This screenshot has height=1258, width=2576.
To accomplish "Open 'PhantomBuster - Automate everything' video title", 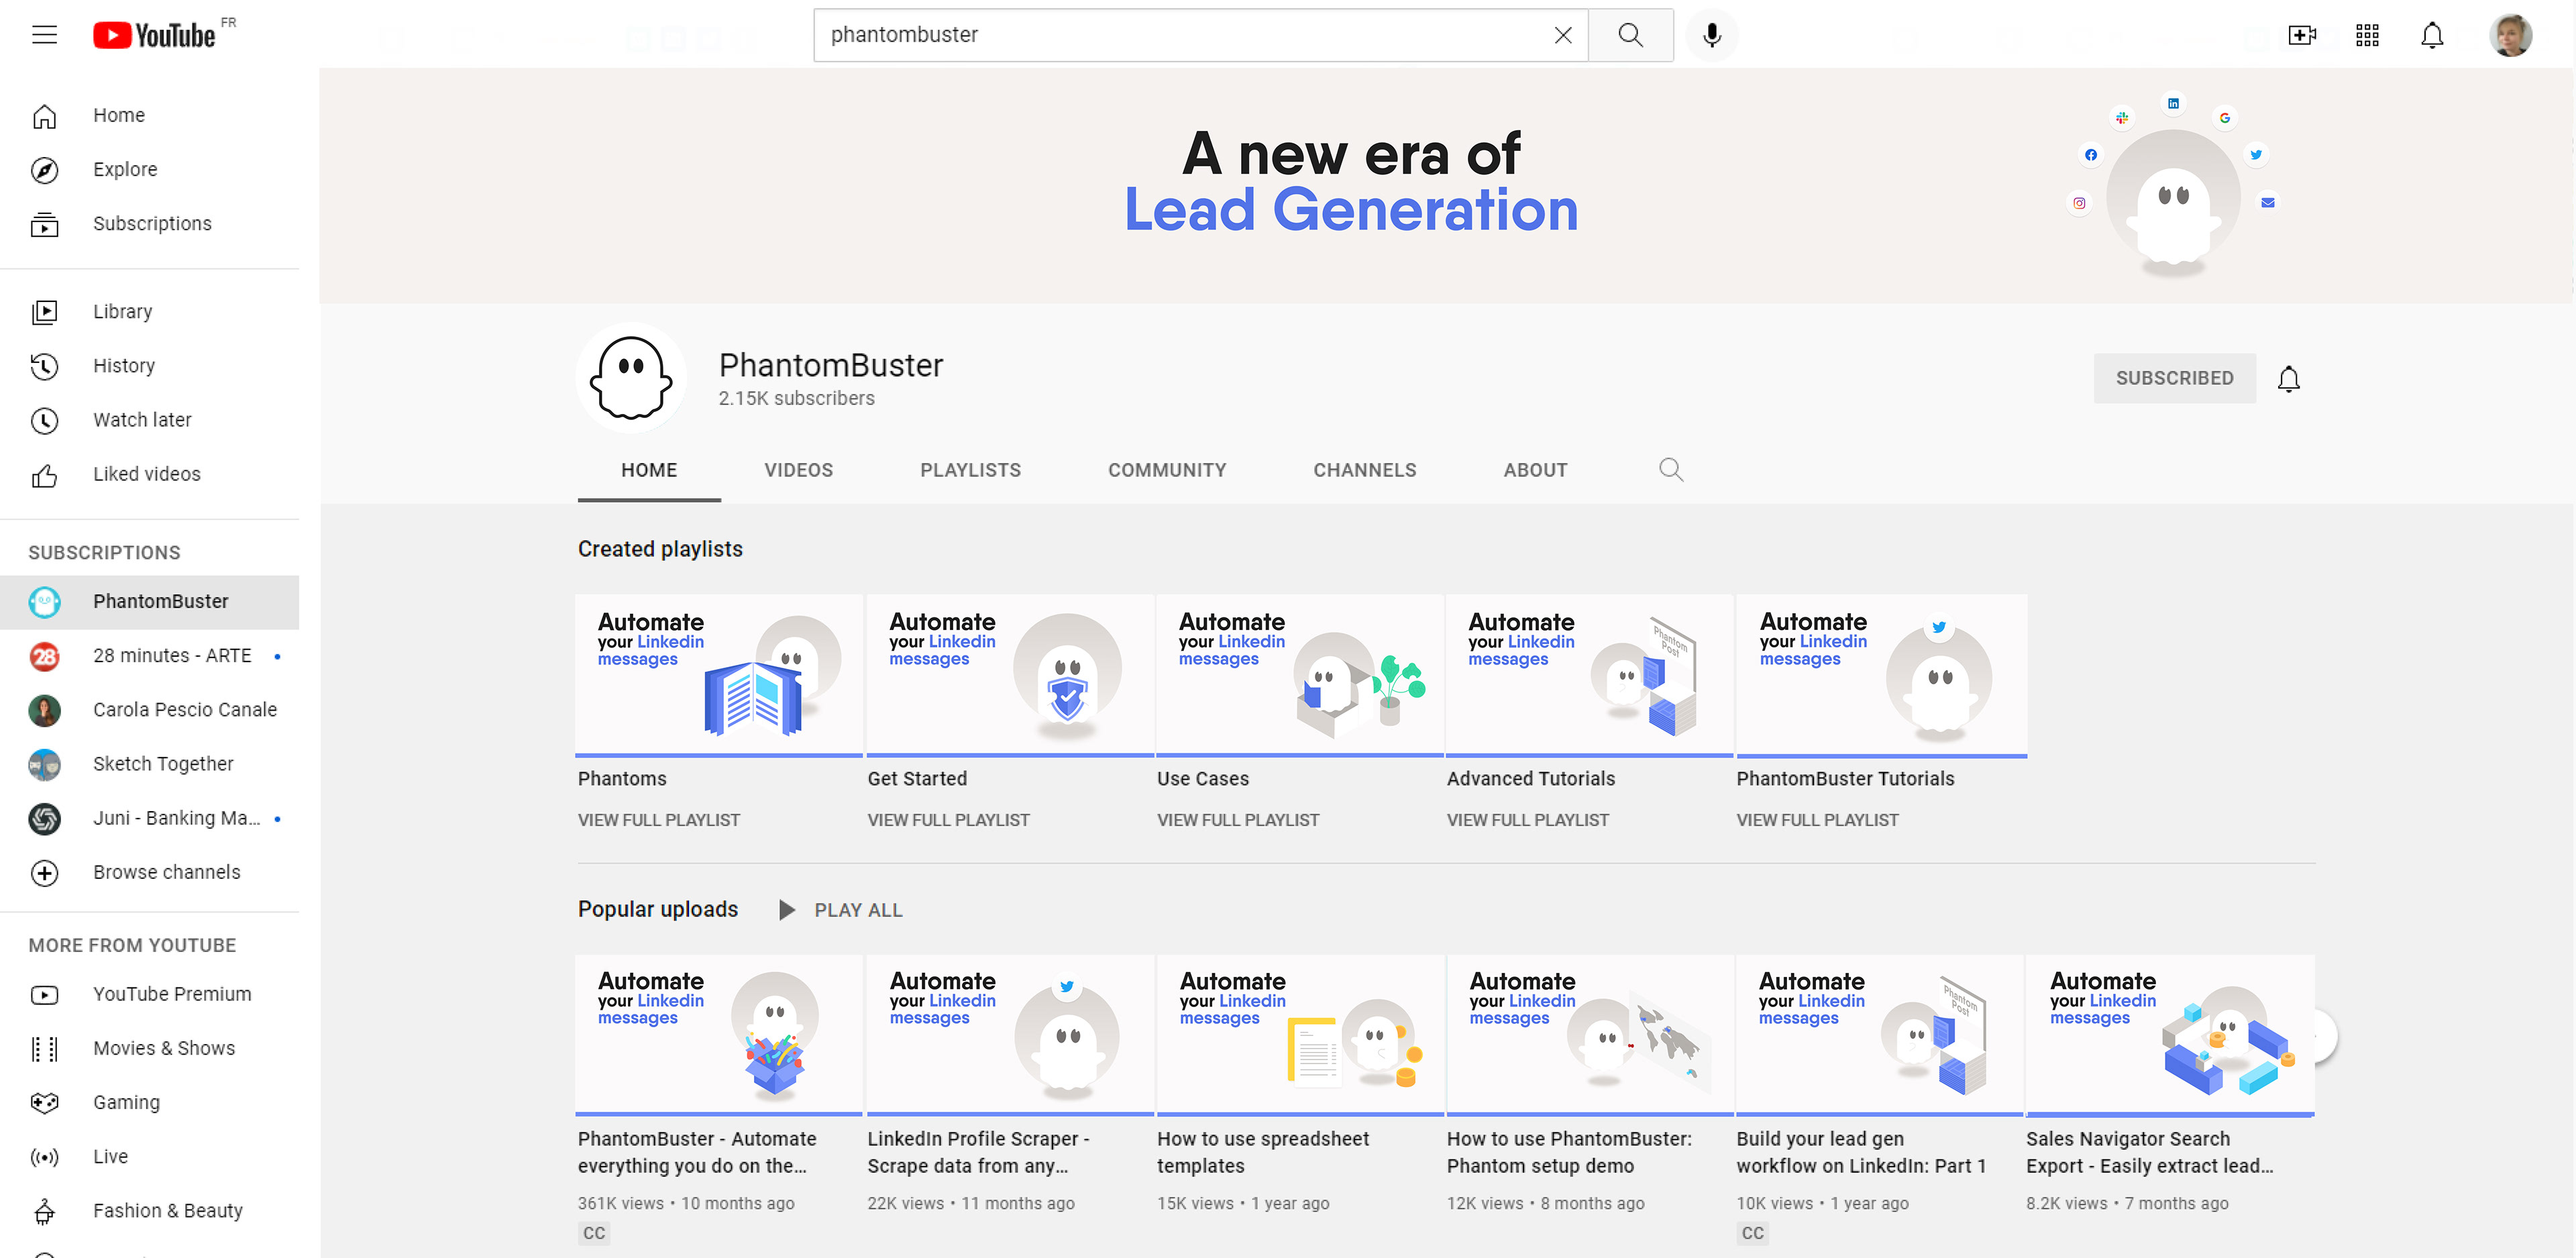I will coord(697,1152).
